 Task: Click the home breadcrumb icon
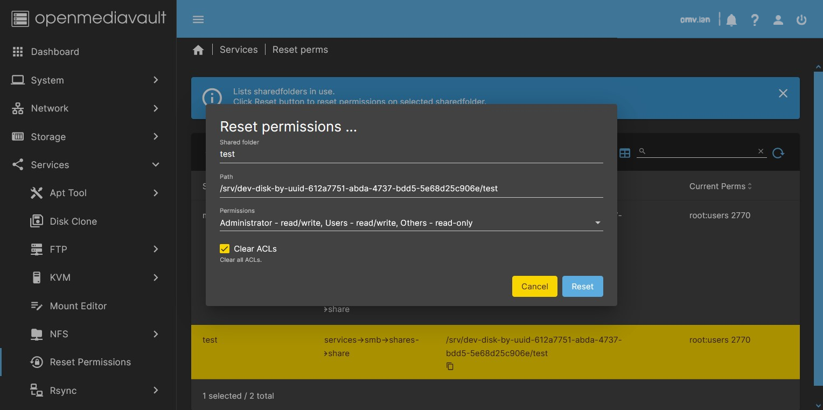198,49
